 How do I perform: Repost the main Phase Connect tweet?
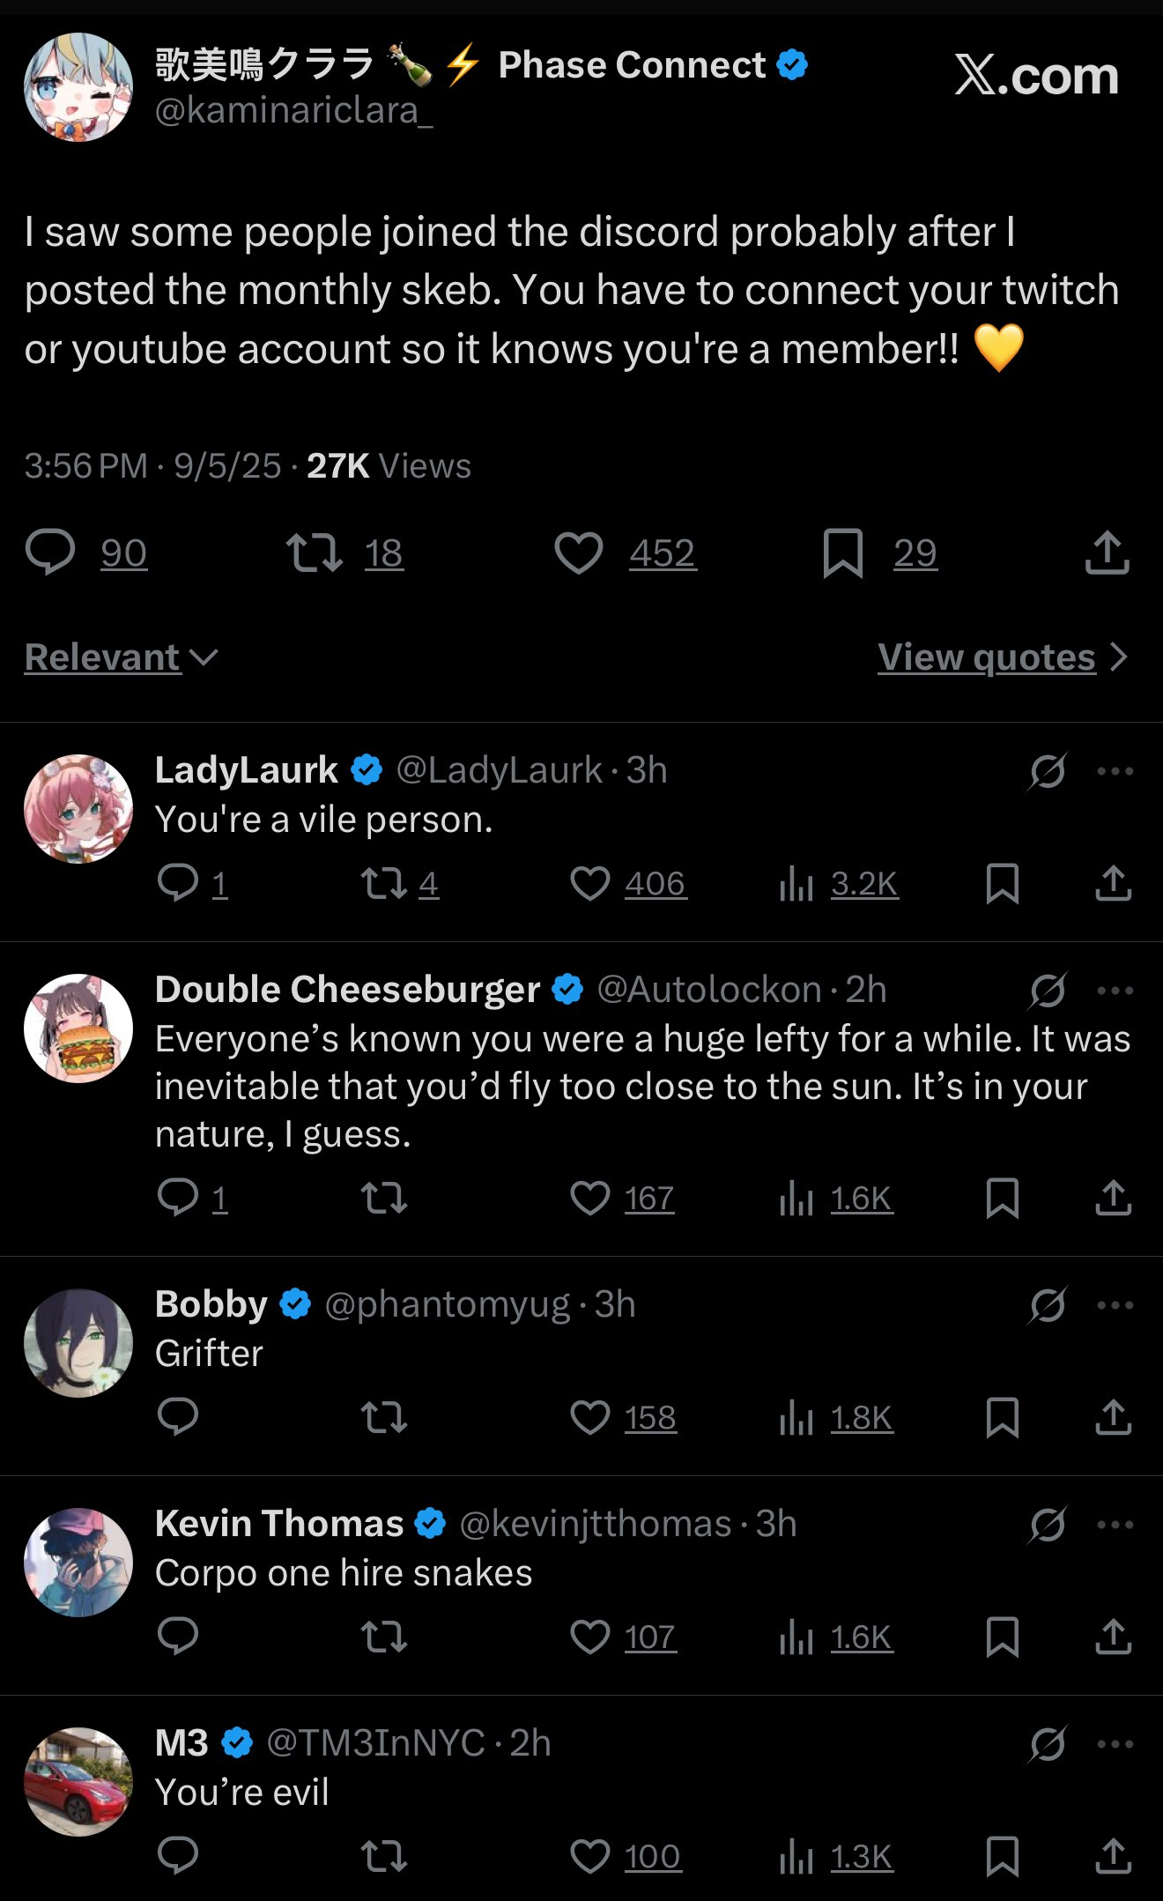coord(315,553)
